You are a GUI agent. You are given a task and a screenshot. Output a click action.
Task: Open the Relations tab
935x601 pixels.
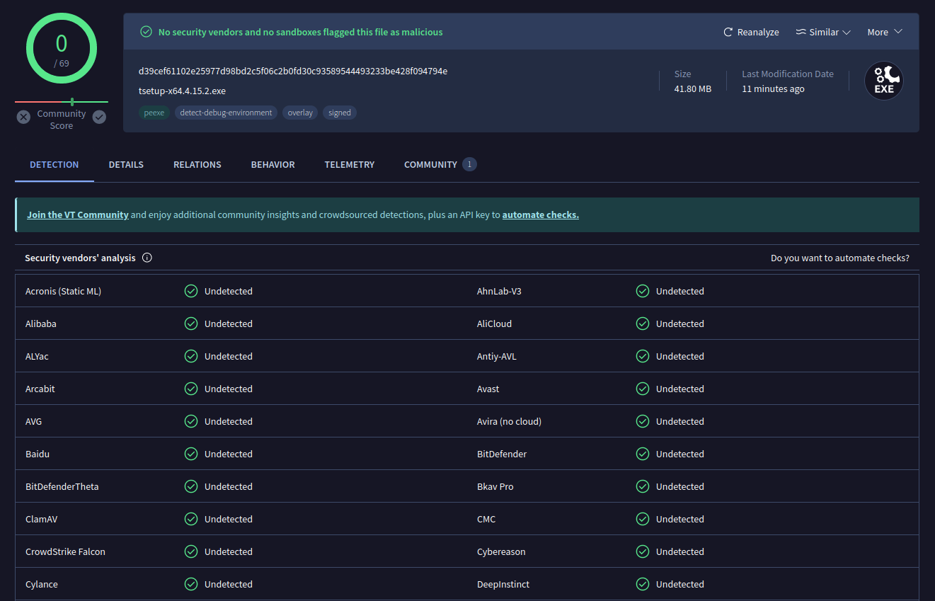click(x=197, y=164)
